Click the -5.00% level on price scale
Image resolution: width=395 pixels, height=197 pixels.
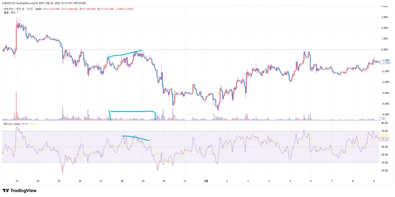coord(384,104)
